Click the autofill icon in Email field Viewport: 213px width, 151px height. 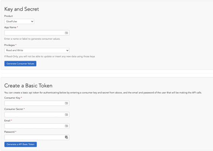(x=66, y=126)
